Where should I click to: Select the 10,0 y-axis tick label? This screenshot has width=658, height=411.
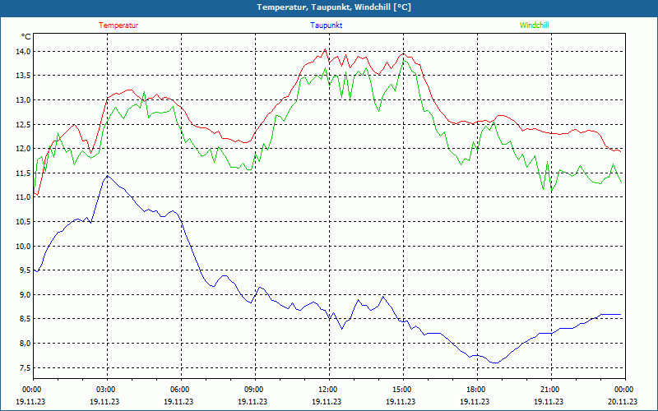[x=22, y=246]
